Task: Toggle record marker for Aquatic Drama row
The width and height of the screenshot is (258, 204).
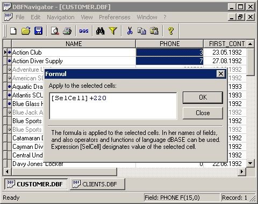Action: point(9,87)
